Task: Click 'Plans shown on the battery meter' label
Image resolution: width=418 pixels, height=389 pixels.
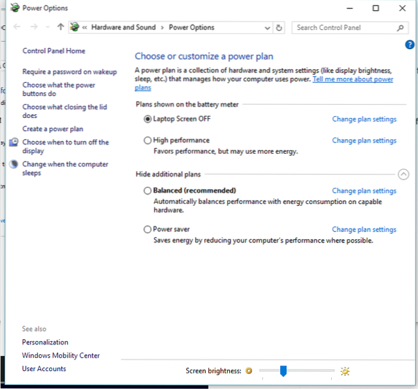Action: pos(187,105)
